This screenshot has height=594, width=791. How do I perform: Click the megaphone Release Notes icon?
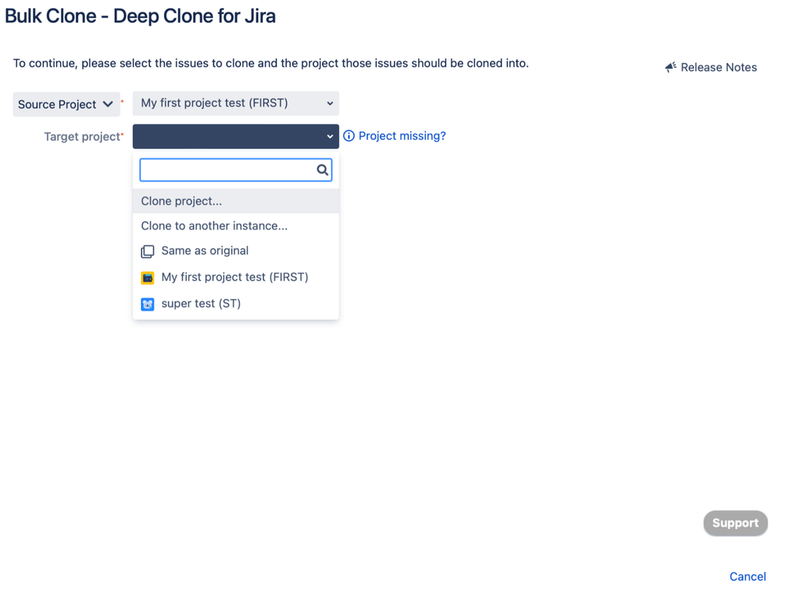(671, 67)
